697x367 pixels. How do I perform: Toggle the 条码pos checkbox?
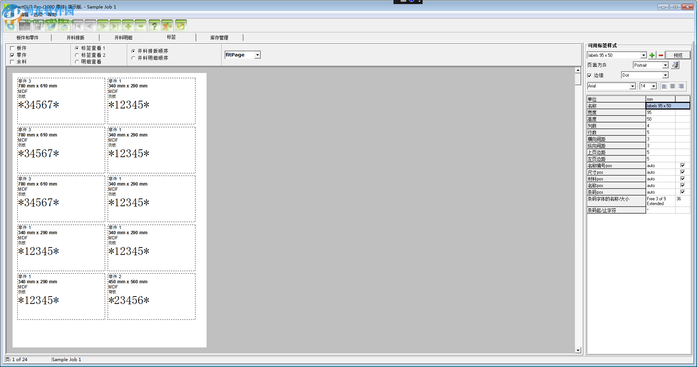click(x=682, y=192)
